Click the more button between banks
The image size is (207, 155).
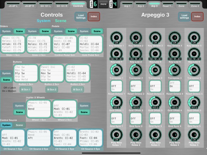[x=103, y=4]
